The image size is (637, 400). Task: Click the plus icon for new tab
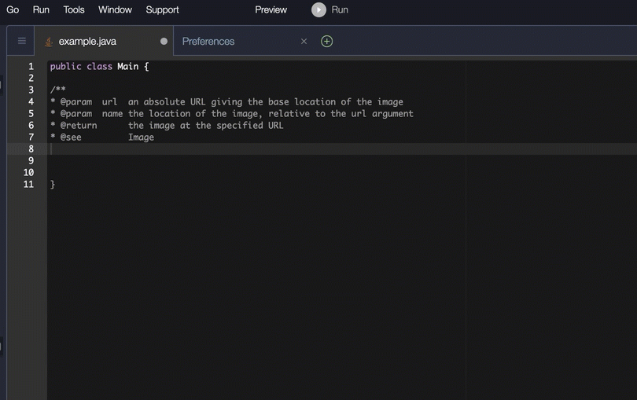(327, 41)
